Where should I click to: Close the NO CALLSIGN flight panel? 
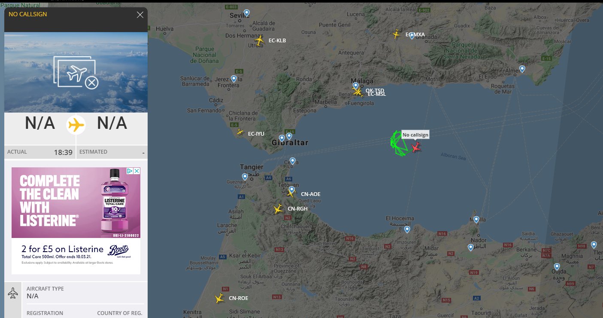(140, 15)
